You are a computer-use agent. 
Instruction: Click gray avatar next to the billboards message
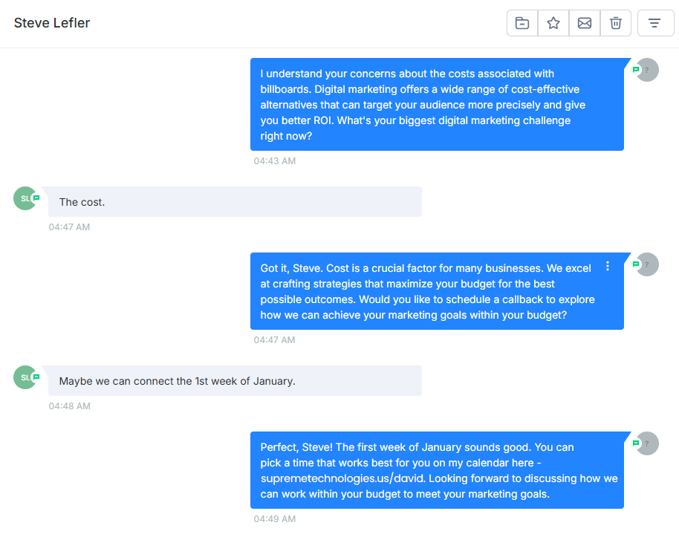pyautogui.click(x=647, y=70)
